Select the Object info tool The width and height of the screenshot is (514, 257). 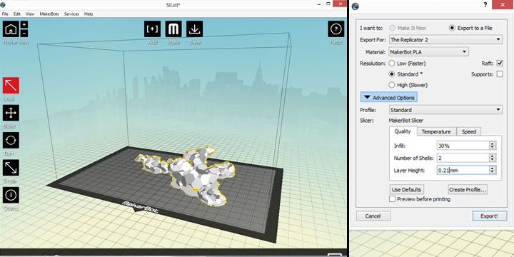11,195
